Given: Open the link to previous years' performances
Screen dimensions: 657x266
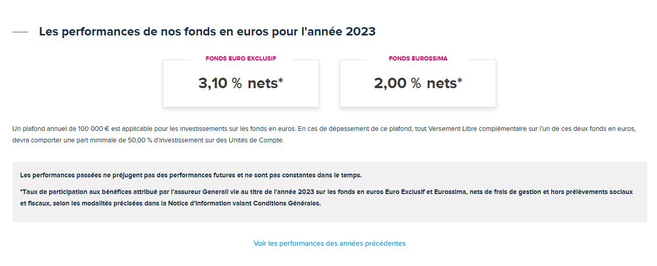Looking at the screenshot, I should [x=329, y=244].
